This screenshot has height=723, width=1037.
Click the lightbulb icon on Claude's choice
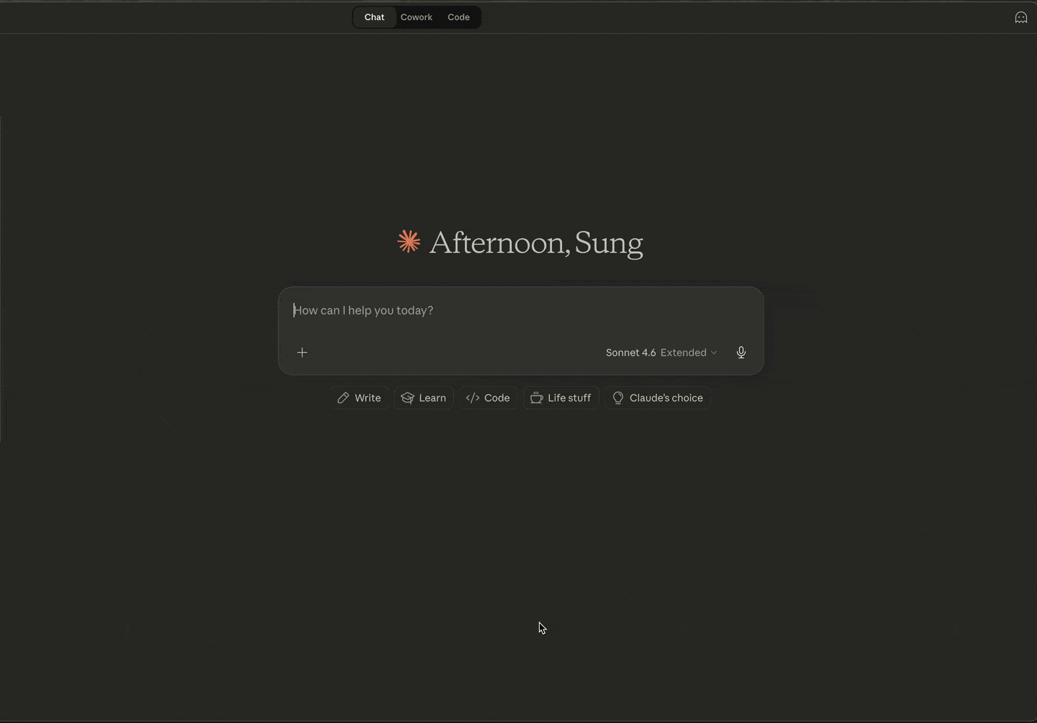pyautogui.click(x=617, y=398)
